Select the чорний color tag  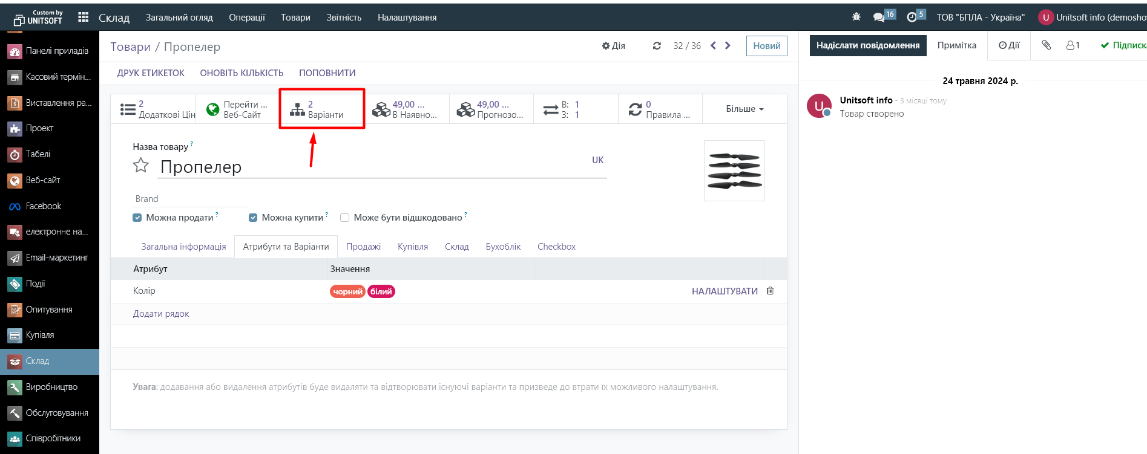tap(347, 291)
